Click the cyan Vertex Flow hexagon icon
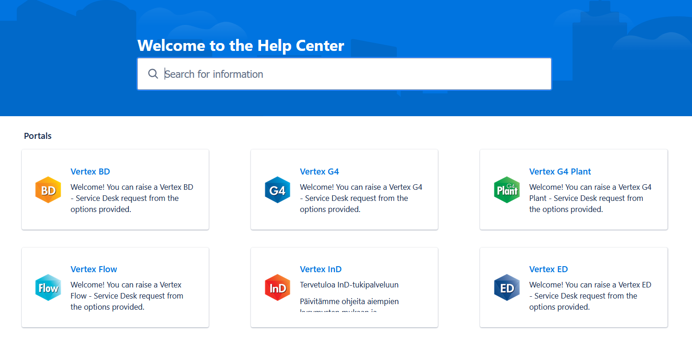This screenshot has height=343, width=692. click(48, 287)
